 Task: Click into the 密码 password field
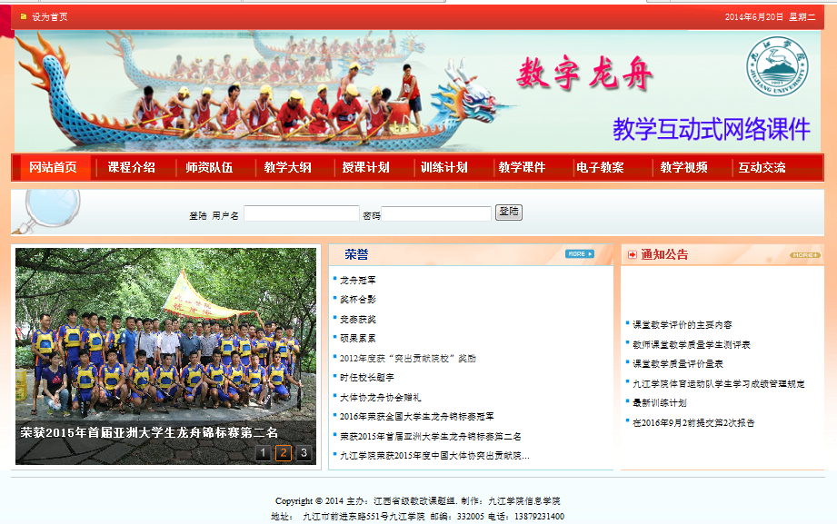(x=435, y=214)
